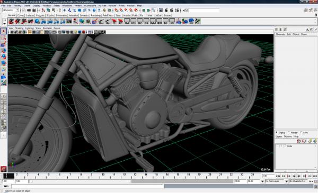Play the animation backward

294,176
